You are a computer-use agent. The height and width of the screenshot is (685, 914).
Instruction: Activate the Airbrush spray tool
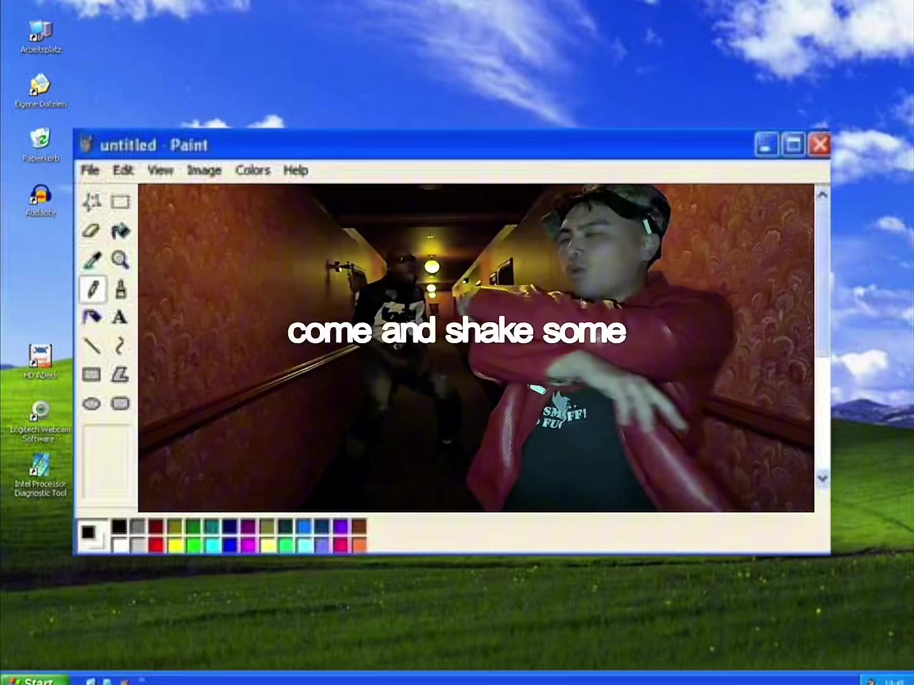(x=92, y=317)
